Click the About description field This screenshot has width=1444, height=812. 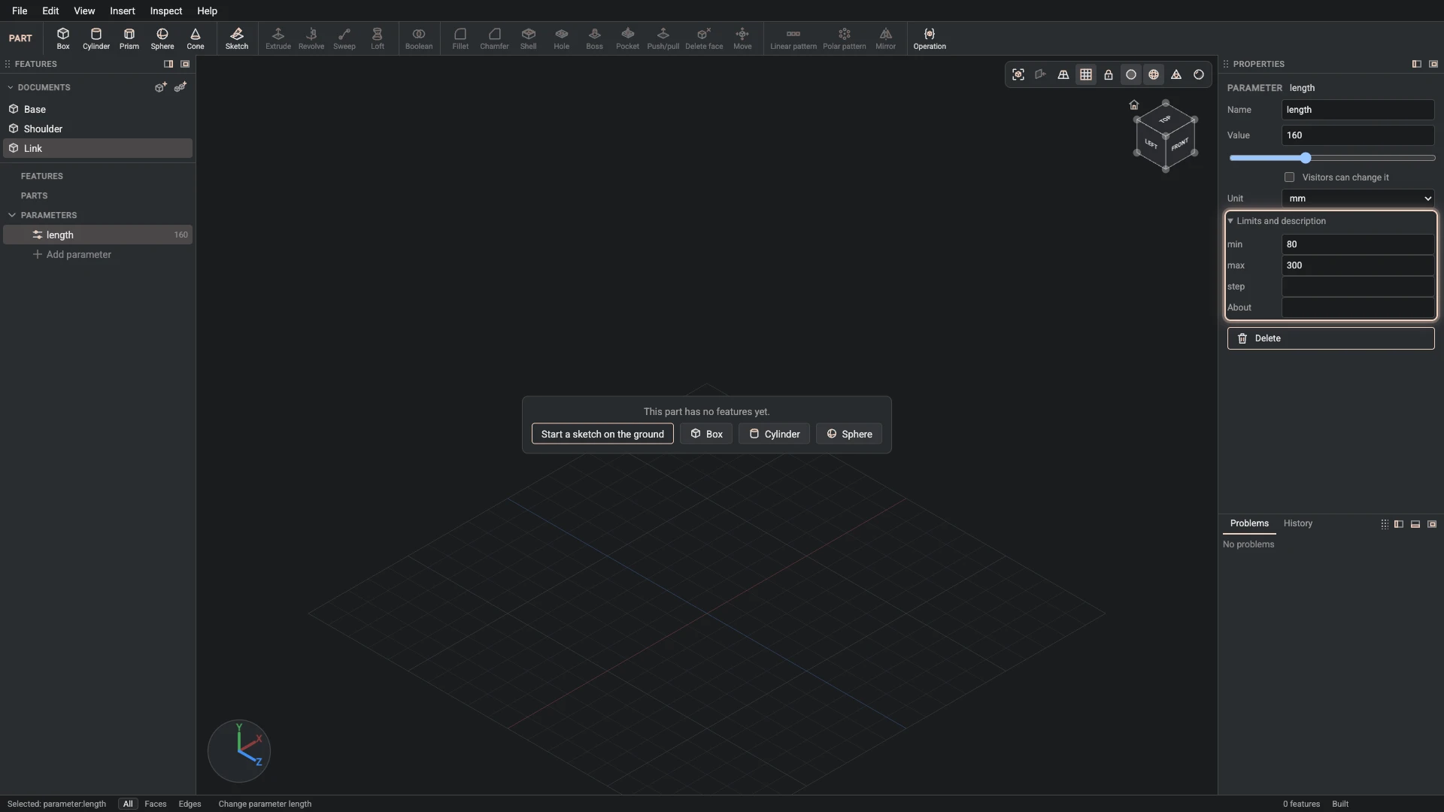1358,308
